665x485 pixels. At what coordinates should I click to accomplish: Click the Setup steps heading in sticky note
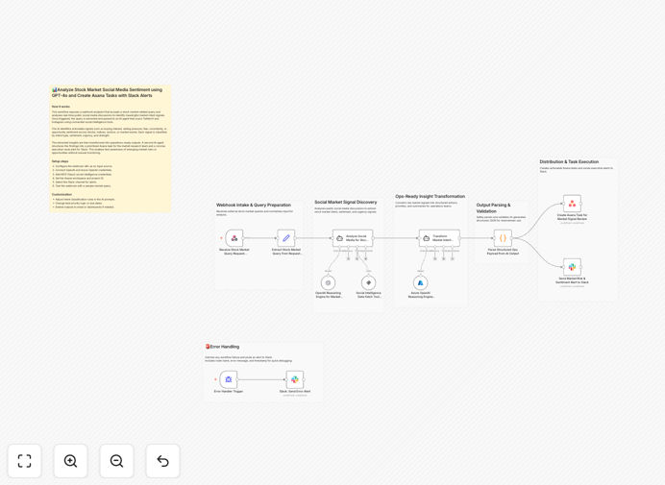coord(60,161)
